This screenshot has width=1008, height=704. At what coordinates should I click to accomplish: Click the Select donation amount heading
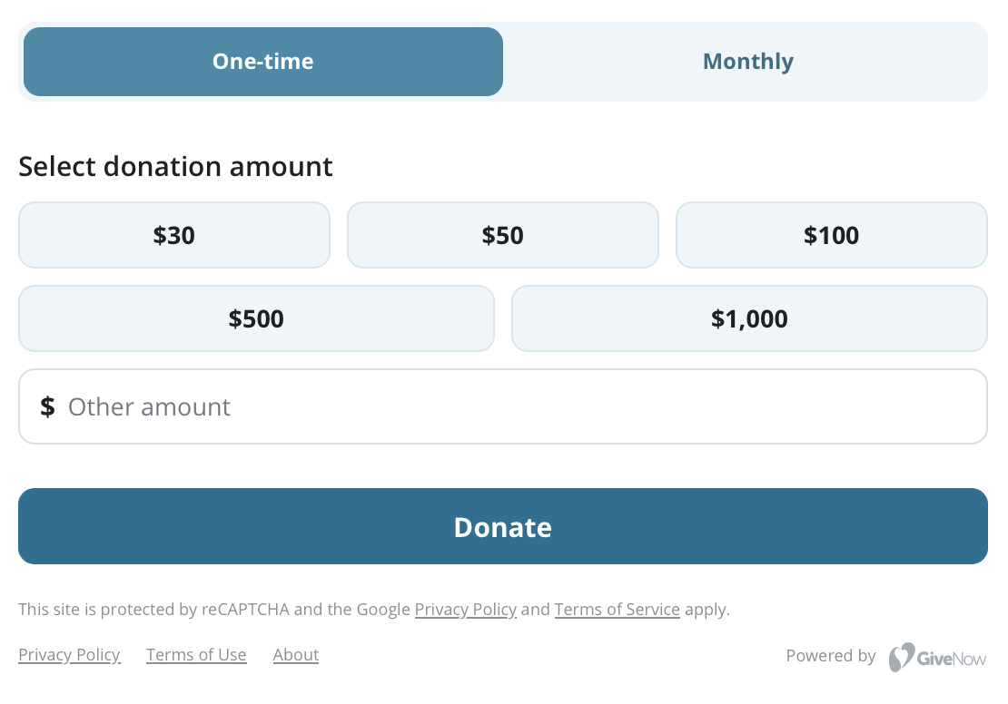[175, 166]
